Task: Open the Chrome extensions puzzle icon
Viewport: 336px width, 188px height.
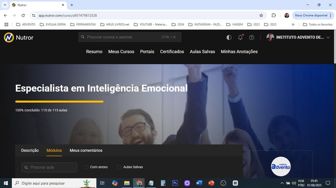Action: coord(273,15)
